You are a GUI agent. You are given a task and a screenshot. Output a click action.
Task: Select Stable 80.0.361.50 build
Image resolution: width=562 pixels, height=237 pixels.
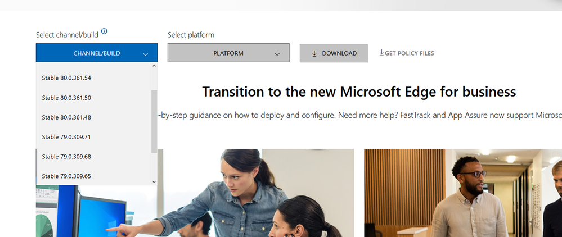click(x=93, y=98)
